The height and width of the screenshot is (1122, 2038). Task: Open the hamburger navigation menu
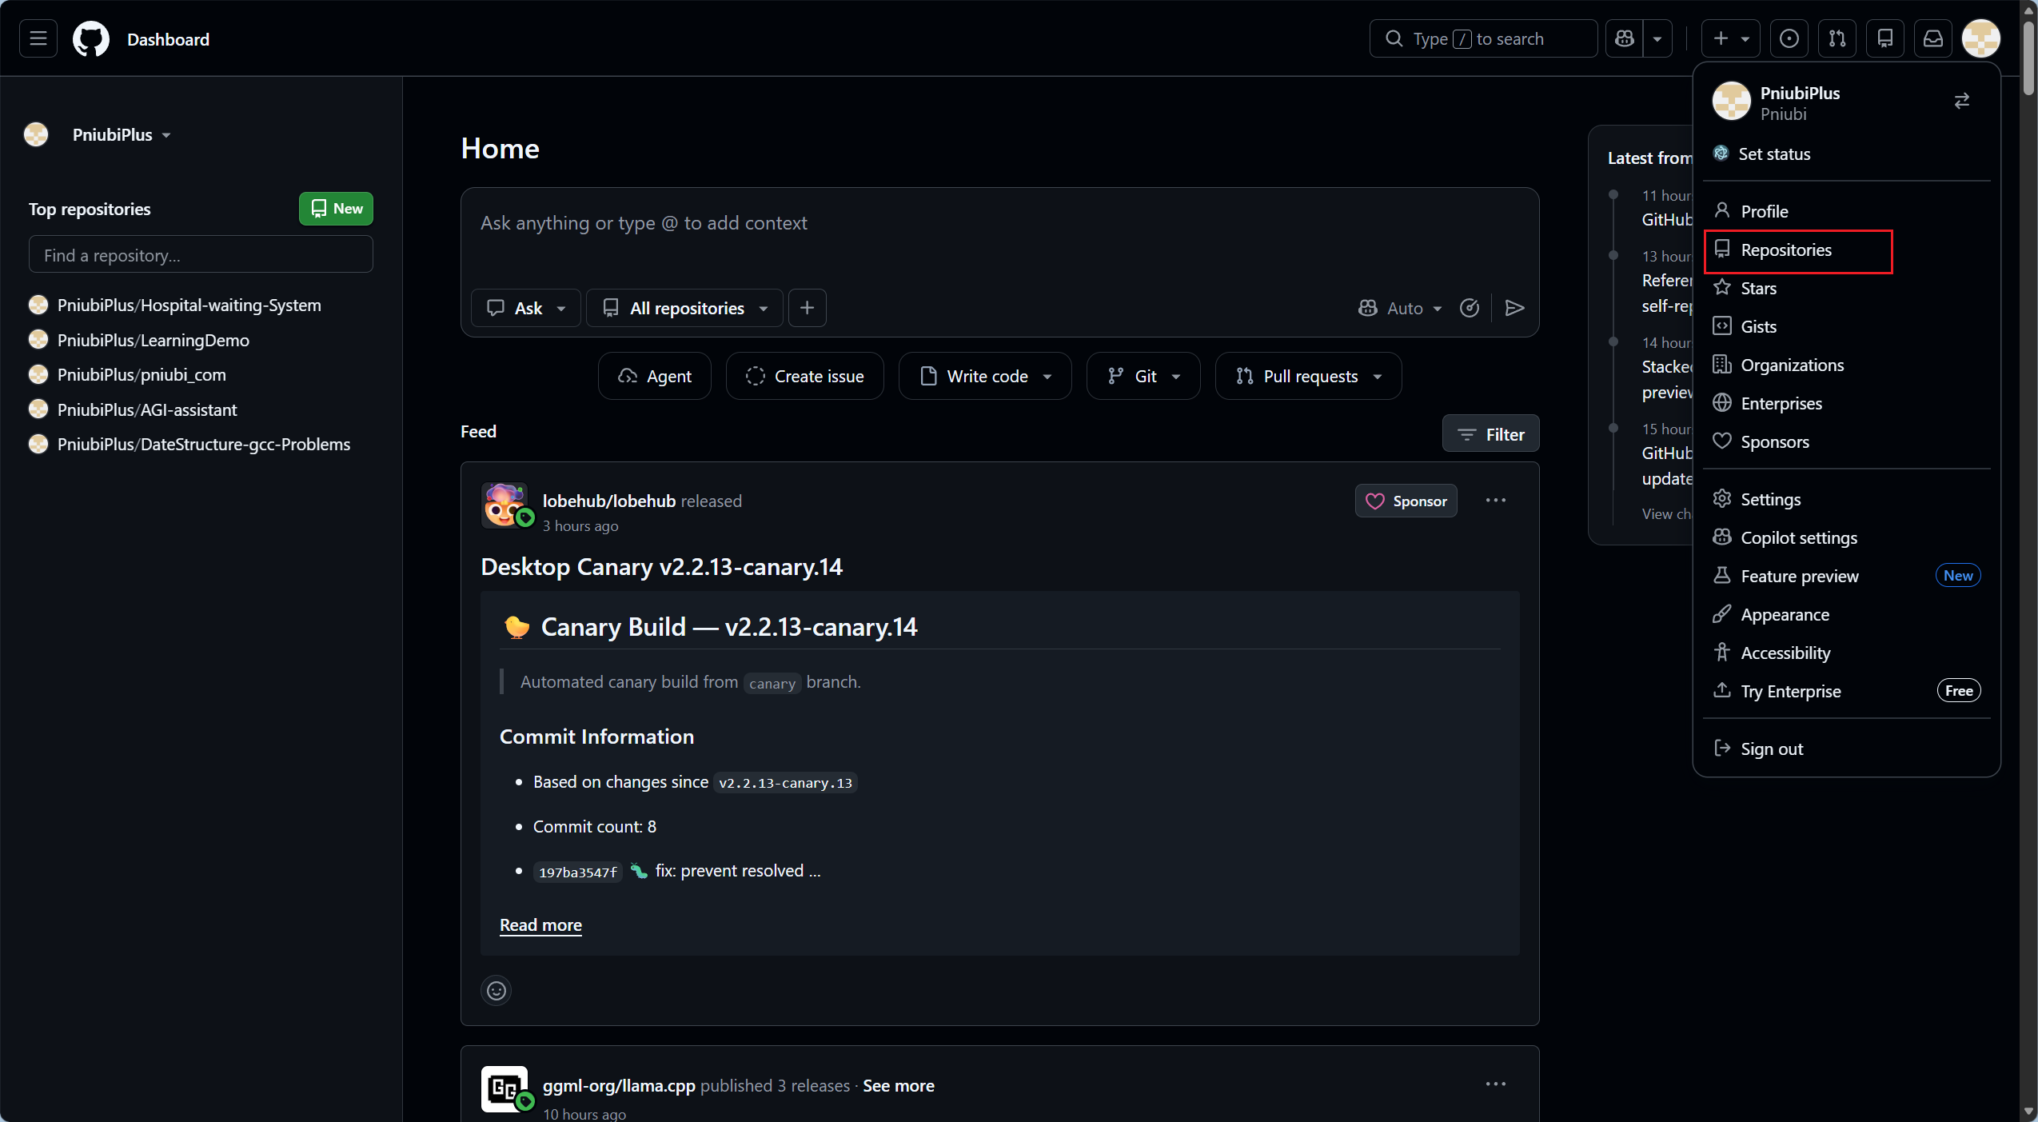click(x=38, y=38)
